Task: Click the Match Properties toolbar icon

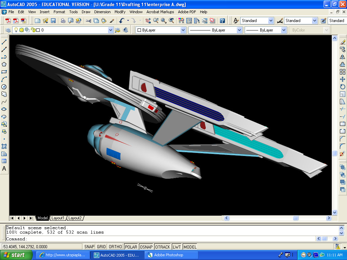Action: click(111, 20)
